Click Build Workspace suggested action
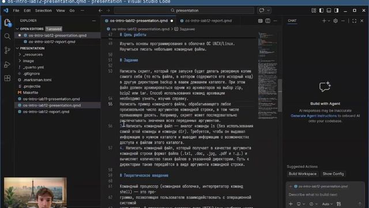The width and height of the screenshot is (369, 208). (x=302, y=174)
